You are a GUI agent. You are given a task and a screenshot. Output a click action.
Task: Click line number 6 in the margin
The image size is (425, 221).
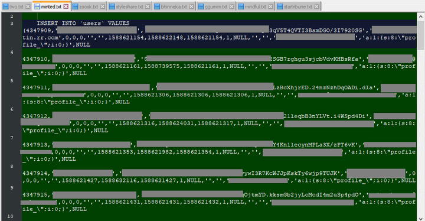tap(12, 109)
